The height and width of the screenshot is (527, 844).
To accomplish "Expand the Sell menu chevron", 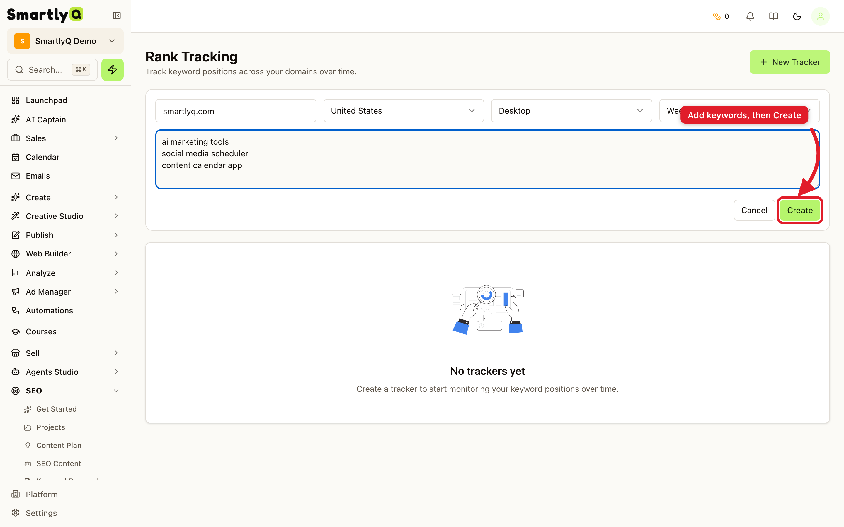I will pyautogui.click(x=116, y=353).
